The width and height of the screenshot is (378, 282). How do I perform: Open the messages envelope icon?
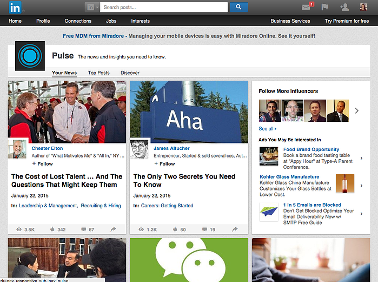point(306,7)
